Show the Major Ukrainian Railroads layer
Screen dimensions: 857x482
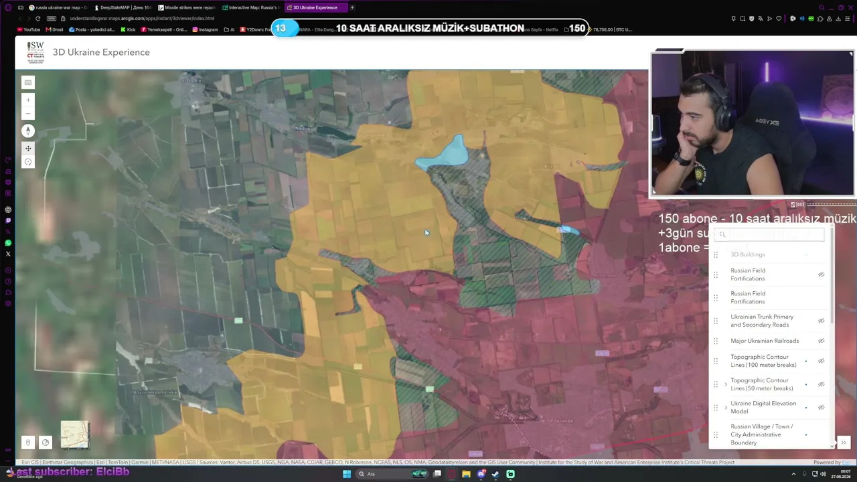click(821, 341)
